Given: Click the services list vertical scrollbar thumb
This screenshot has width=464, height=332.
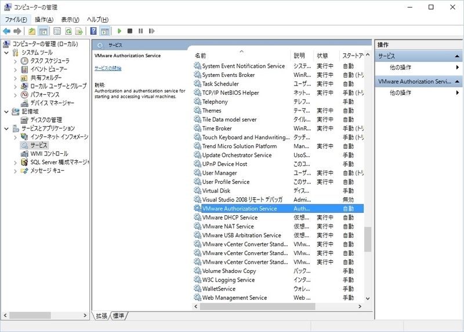Looking at the screenshot, I should 368,239.
